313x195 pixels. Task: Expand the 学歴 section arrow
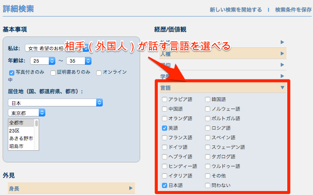282,76
